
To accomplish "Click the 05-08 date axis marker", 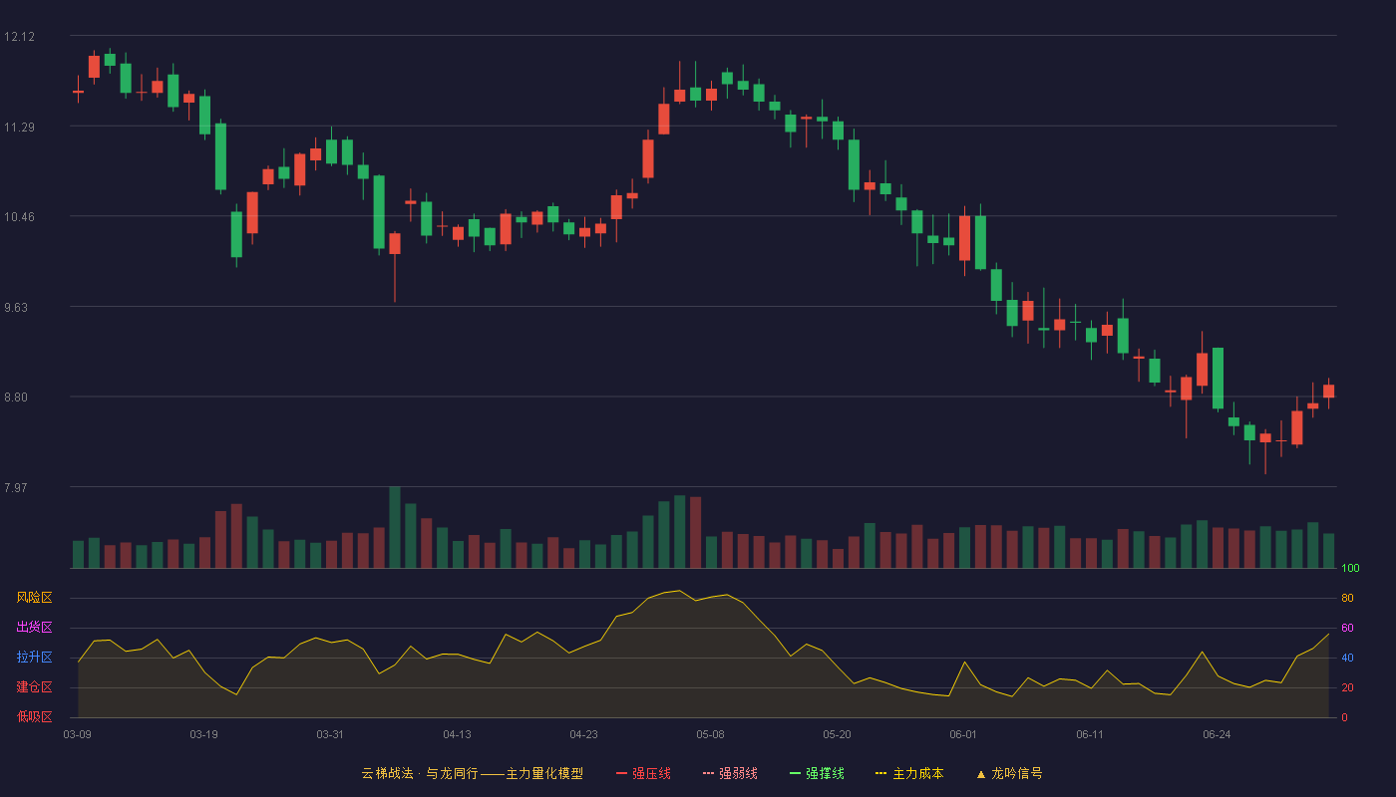I will click(x=710, y=734).
